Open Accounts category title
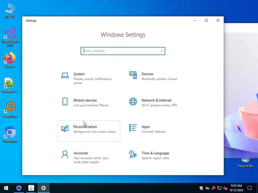Image resolution: width=258 pixels, height=193 pixels. point(81,153)
